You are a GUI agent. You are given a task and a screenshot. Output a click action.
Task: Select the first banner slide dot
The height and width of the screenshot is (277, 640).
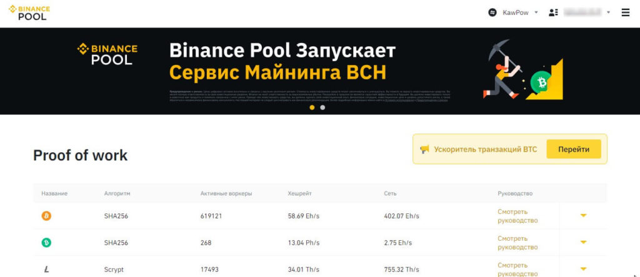pyautogui.click(x=312, y=107)
